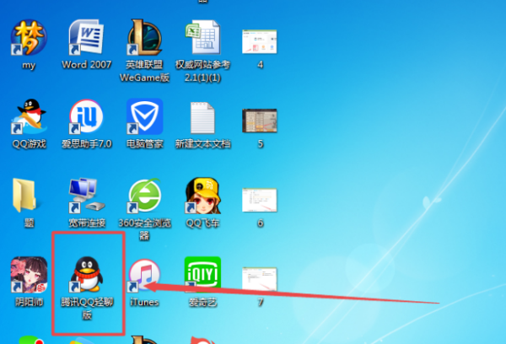Screen dimensions: 506x344
Task: Select the image thumbnail named 7
Action: [x=260, y=279]
